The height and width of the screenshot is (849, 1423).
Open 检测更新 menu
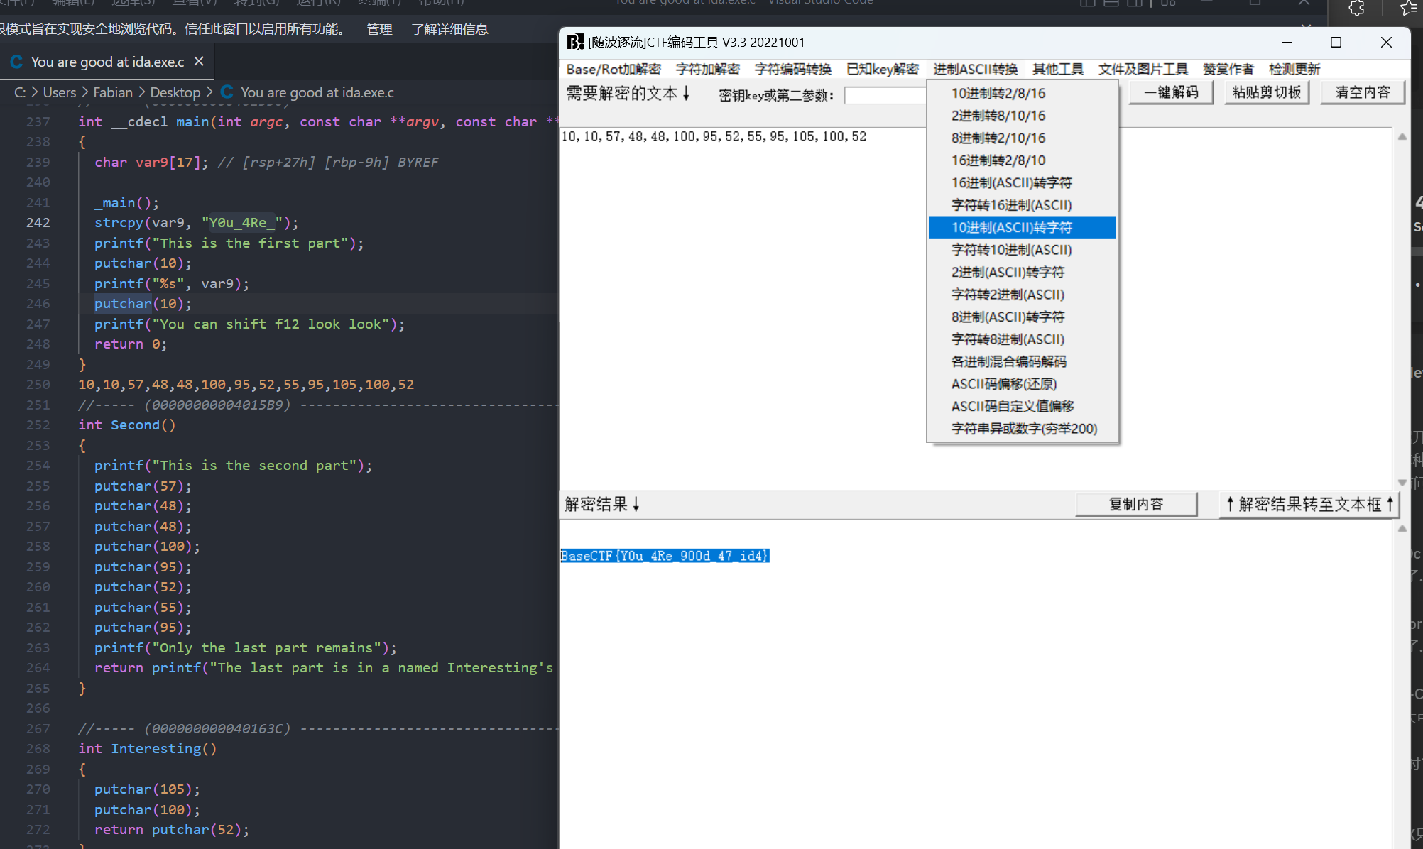(x=1294, y=69)
